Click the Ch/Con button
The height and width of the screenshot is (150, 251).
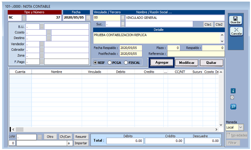pos(65,137)
